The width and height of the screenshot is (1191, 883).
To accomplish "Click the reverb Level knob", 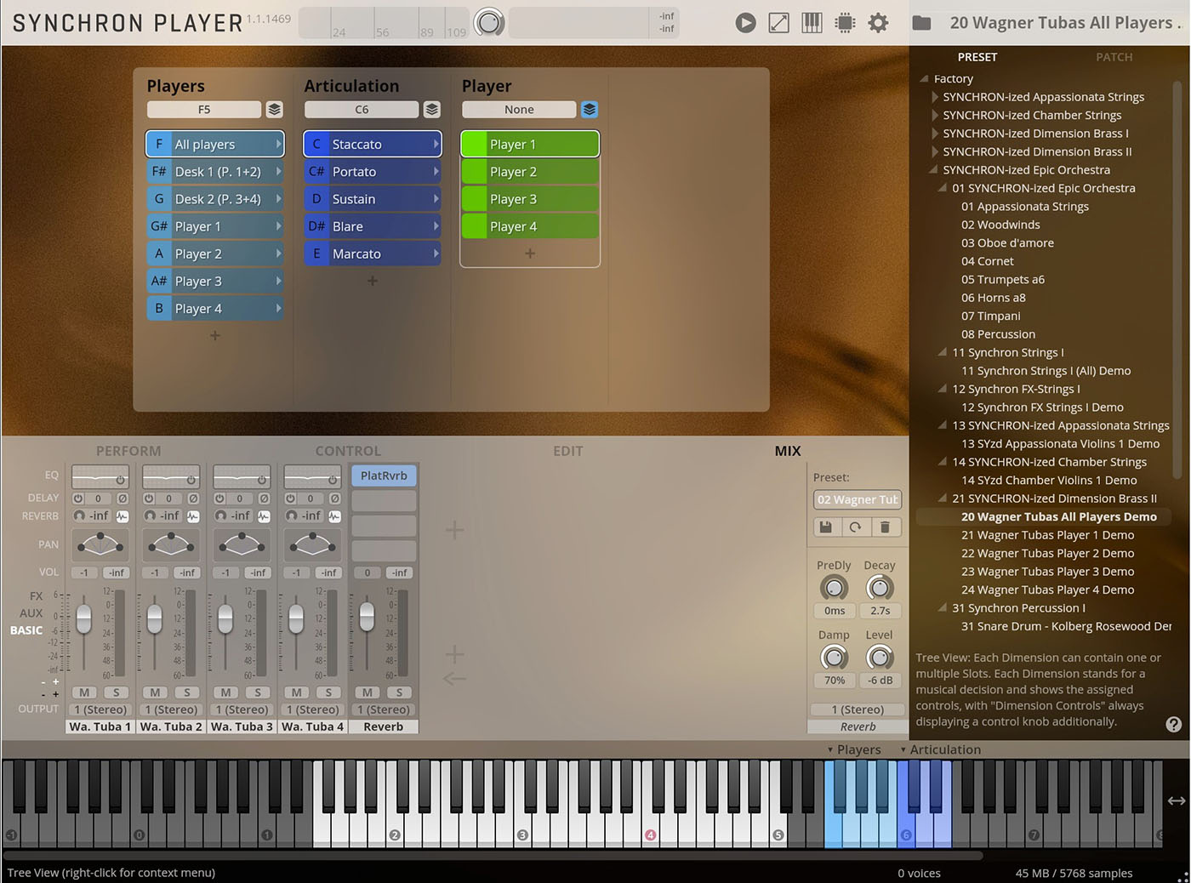I will point(880,658).
